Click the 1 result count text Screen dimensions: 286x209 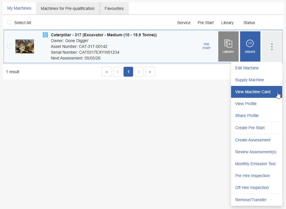[12, 72]
